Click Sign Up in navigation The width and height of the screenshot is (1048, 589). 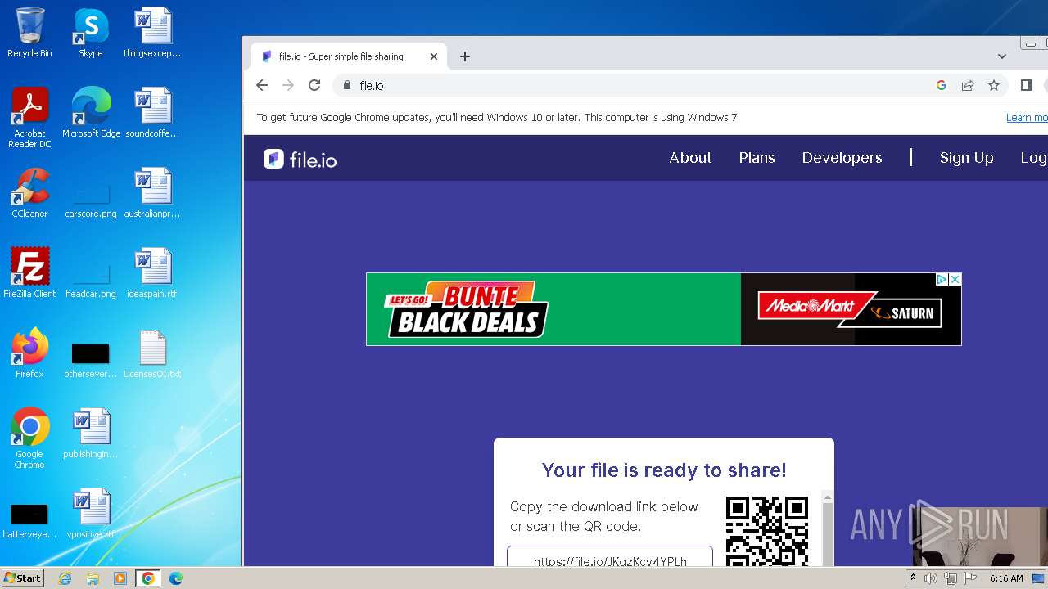point(966,158)
